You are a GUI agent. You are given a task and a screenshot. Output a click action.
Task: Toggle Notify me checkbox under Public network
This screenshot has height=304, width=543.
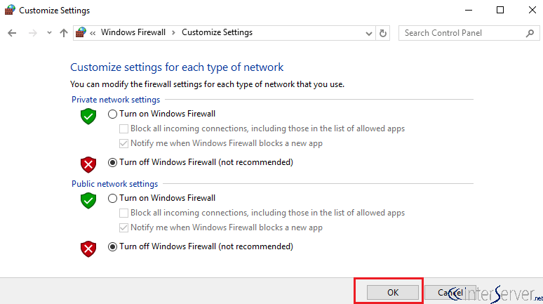[x=123, y=227]
